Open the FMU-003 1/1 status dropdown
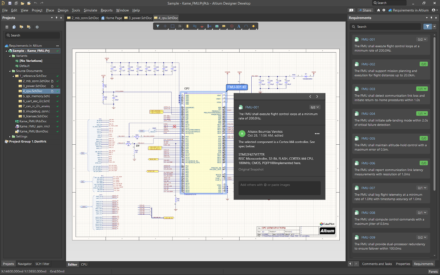 tap(422, 89)
